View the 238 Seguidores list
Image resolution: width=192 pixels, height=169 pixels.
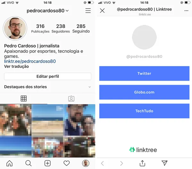tap(60, 28)
